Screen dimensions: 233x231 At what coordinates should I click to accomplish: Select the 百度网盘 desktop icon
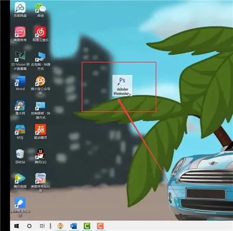(x=20, y=10)
